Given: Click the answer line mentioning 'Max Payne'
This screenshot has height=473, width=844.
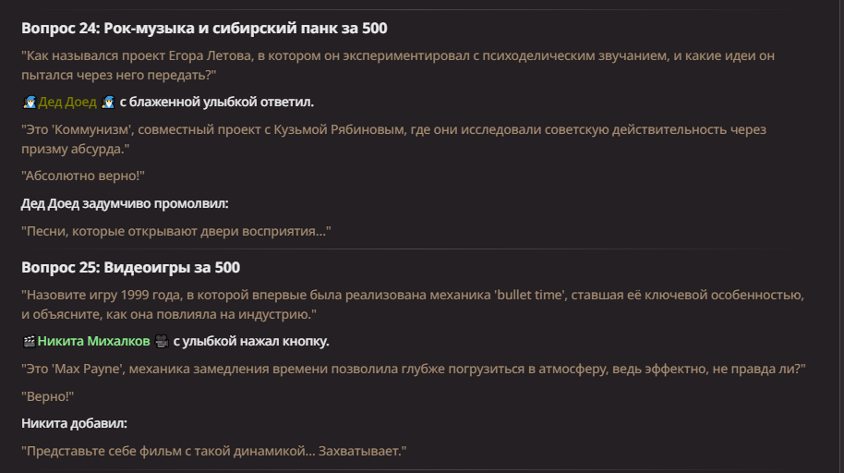Looking at the screenshot, I should click(x=414, y=369).
